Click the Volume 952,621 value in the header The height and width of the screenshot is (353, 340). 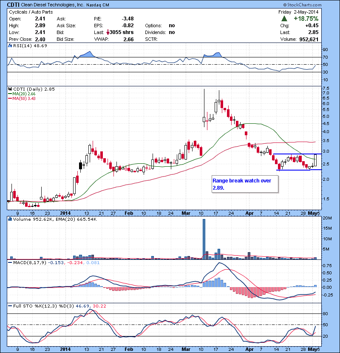coord(309,40)
